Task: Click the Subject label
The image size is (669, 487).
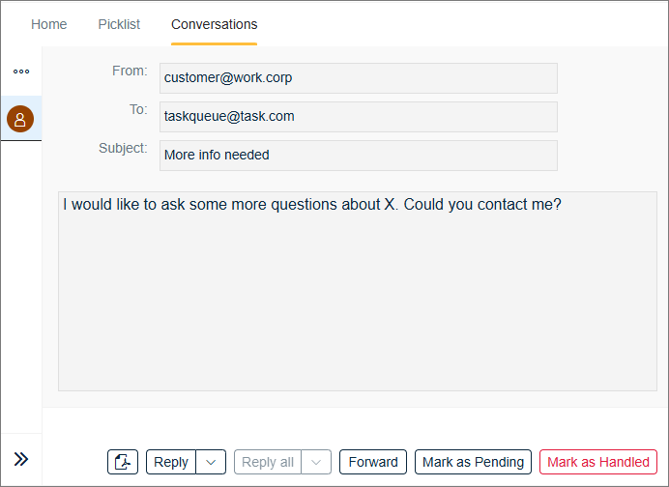Action: [x=123, y=148]
